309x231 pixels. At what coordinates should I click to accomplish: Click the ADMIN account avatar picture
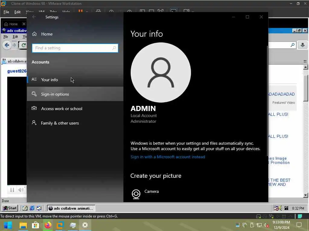pyautogui.click(x=161, y=72)
